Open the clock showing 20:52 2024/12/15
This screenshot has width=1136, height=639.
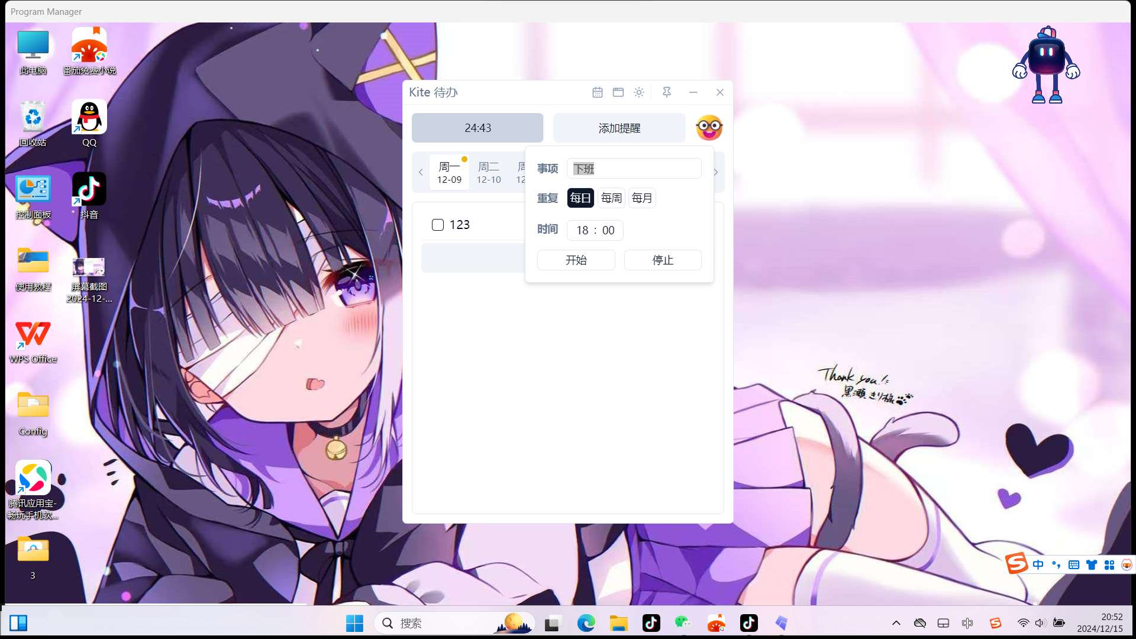1100,623
